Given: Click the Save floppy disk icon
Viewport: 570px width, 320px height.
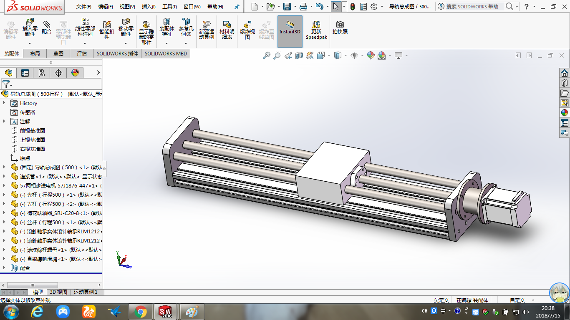Looking at the screenshot, I should (287, 7).
